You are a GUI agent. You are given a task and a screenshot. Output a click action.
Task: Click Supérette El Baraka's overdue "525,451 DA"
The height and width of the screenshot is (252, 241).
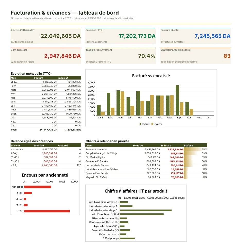(177, 161)
